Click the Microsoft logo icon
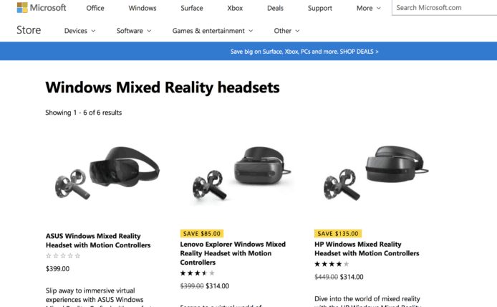This screenshot has height=307, width=497. 22,8
